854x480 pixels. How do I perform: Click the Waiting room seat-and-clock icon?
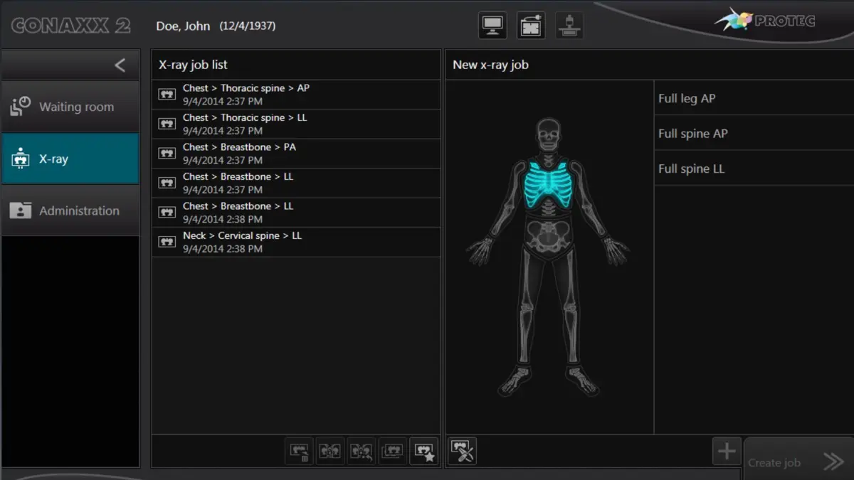(20, 107)
